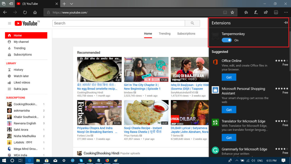
Task: Share this page
Action: click(266, 13)
